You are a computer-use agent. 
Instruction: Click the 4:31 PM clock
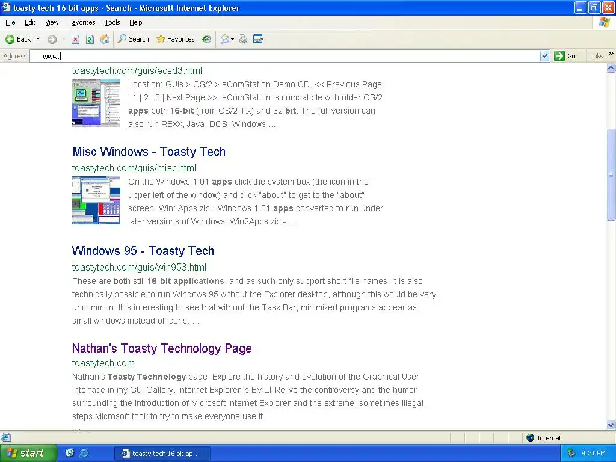click(x=594, y=453)
